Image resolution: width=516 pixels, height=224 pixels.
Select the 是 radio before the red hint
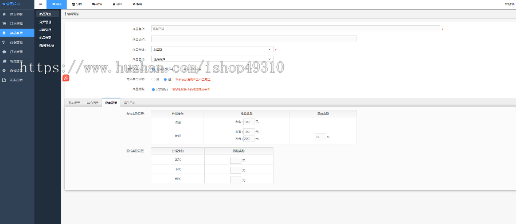click(166, 80)
